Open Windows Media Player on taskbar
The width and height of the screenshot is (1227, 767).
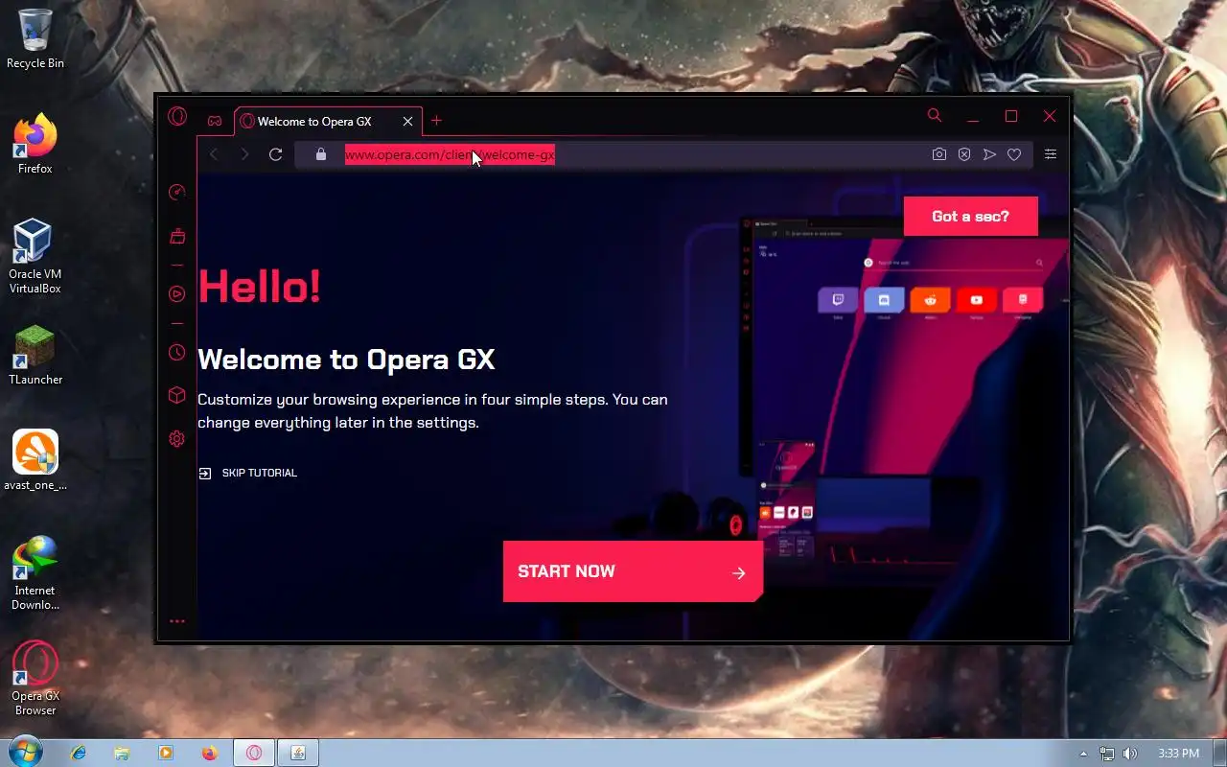point(165,754)
